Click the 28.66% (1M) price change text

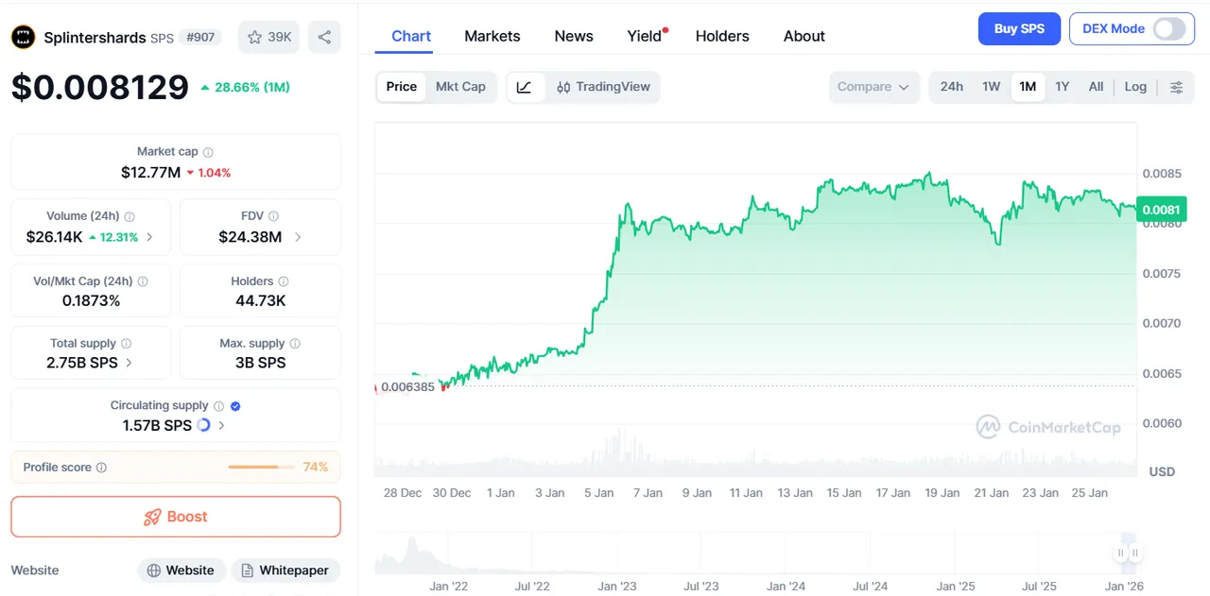coord(252,87)
